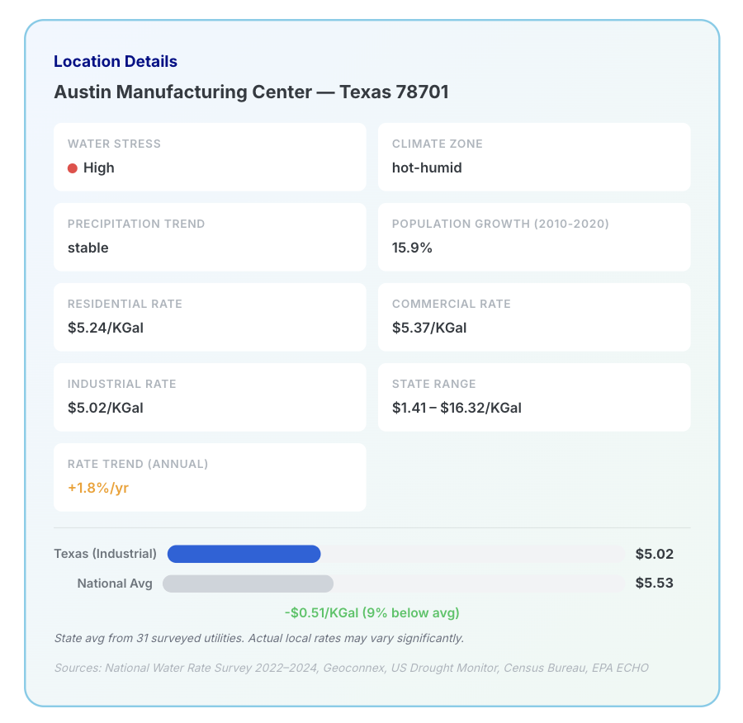
Task: Click the Location Details heading
Action: tap(116, 61)
